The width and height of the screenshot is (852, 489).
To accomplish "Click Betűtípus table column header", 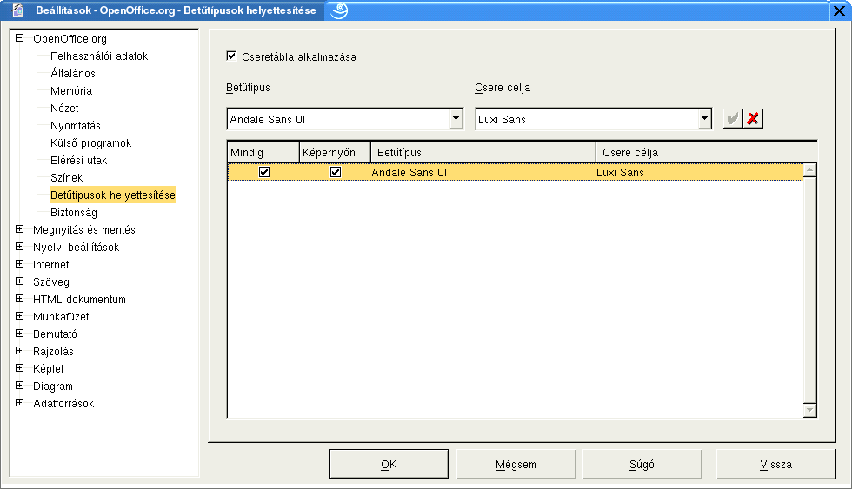I will [x=483, y=153].
